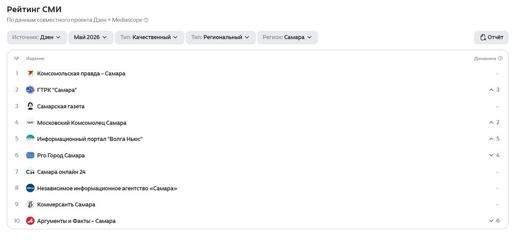Click Pro Город Самара logo icon

pyautogui.click(x=30, y=155)
